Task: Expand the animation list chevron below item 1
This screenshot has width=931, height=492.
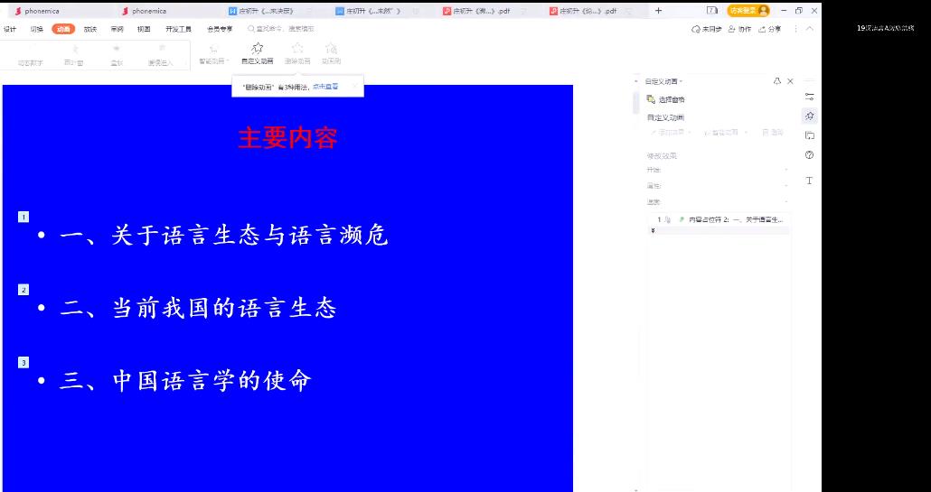Action: coord(653,231)
